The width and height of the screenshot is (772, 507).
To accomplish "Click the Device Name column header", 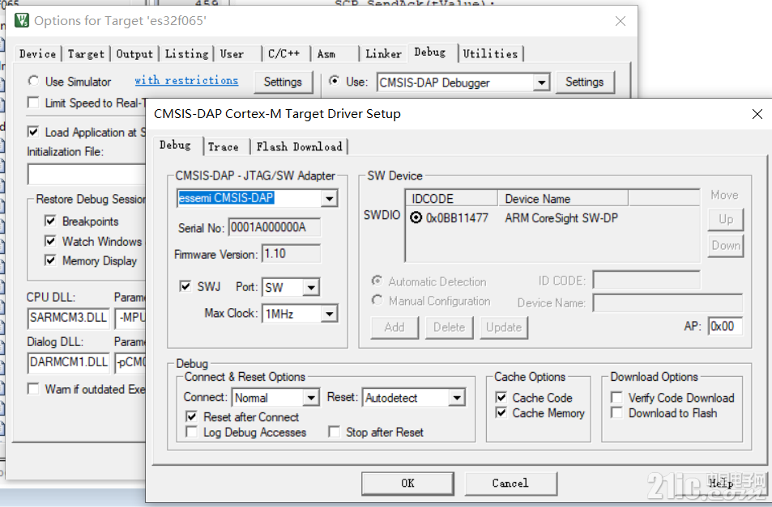I will (563, 198).
